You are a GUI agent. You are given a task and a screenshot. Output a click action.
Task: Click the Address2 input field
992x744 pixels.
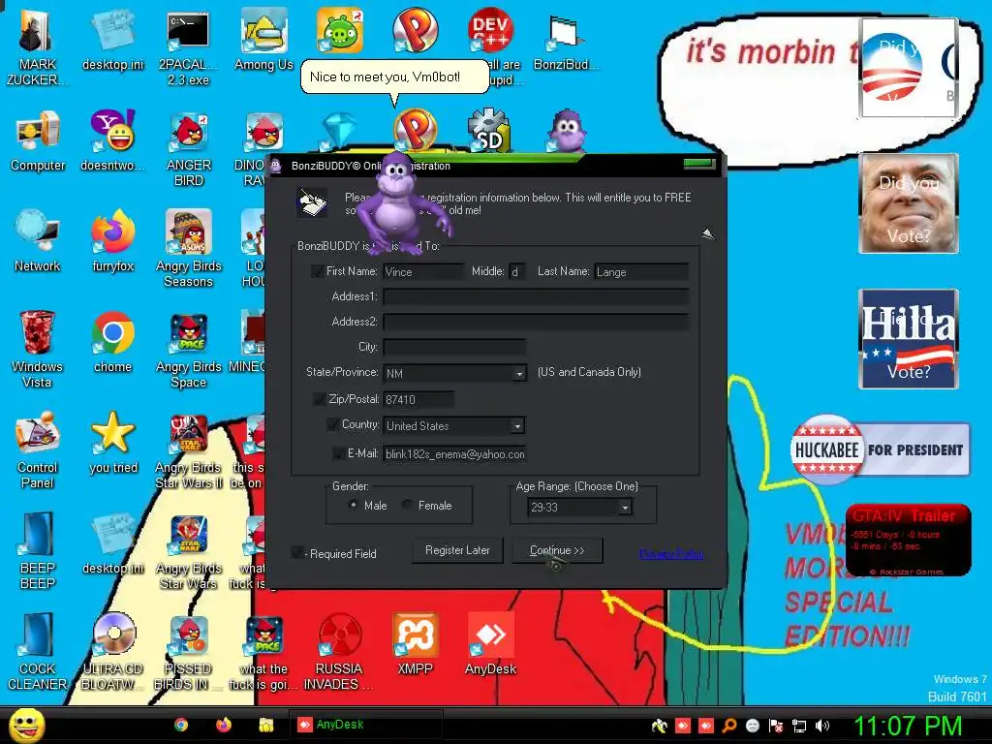tap(536, 322)
